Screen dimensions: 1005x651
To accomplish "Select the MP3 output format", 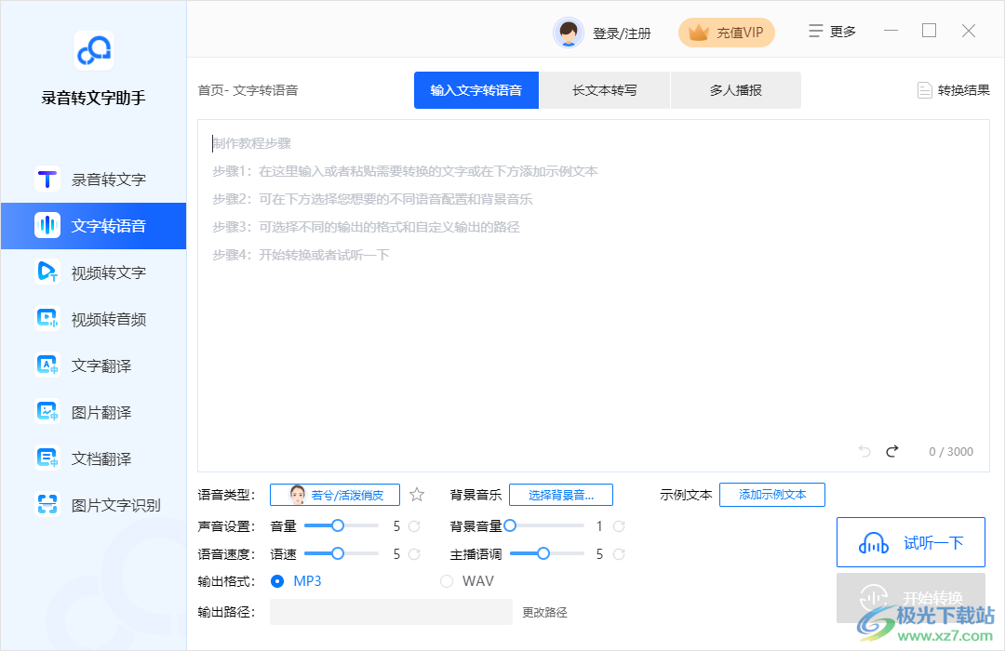I will (x=278, y=581).
